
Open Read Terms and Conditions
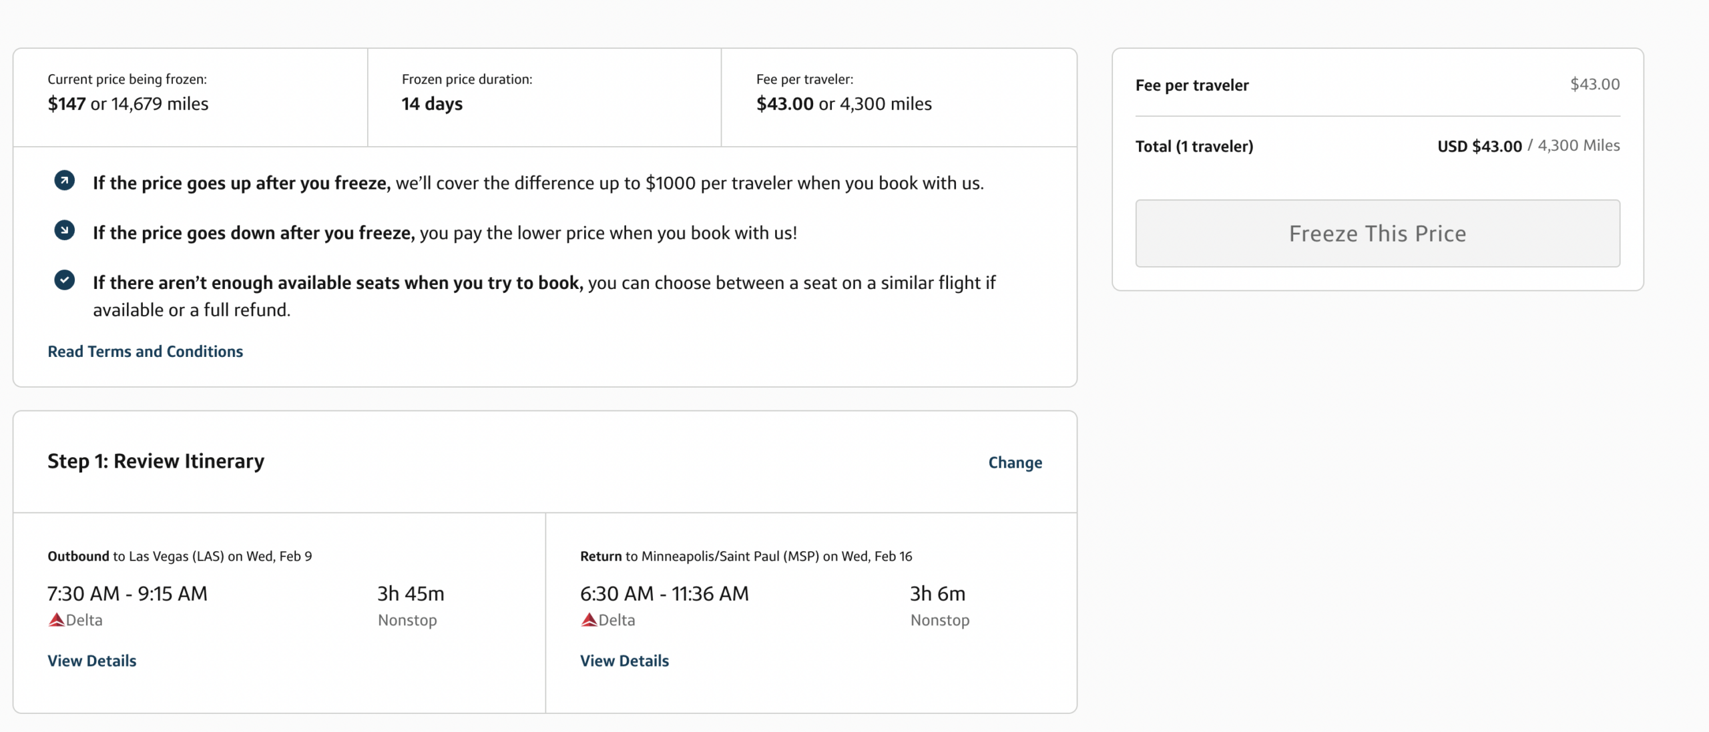coord(144,351)
